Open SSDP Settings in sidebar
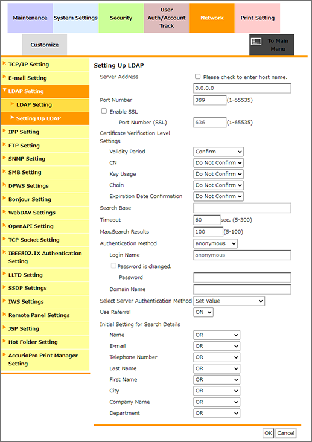 45,288
